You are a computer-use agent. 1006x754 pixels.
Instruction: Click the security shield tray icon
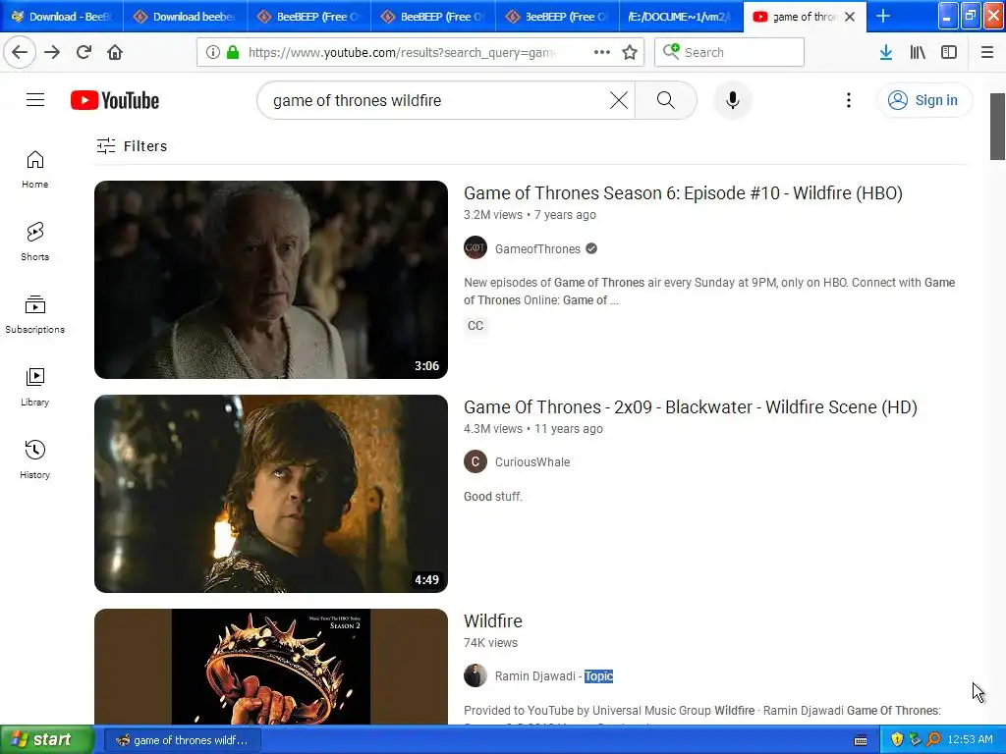tap(897, 740)
